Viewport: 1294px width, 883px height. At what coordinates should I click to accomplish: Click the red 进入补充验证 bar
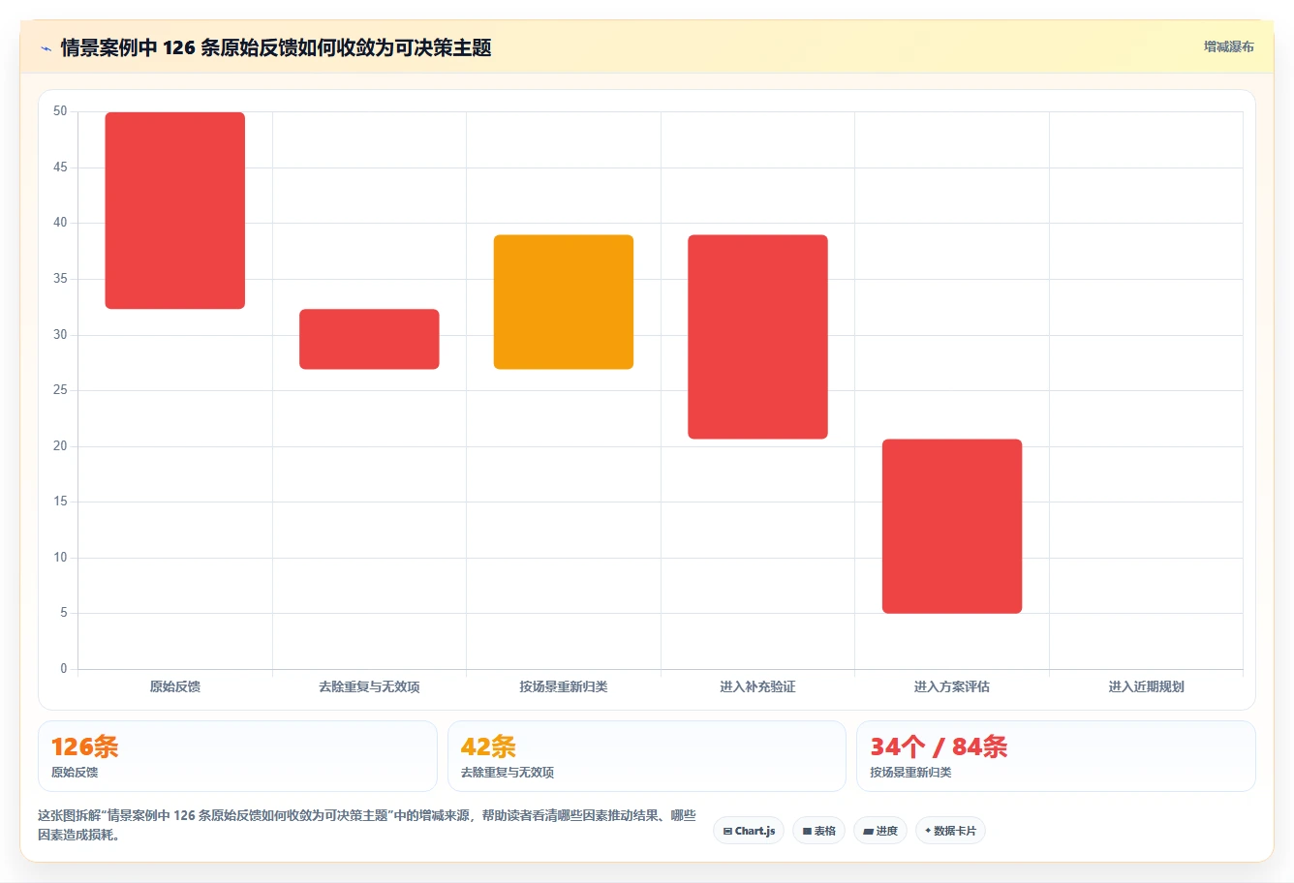tap(757, 337)
